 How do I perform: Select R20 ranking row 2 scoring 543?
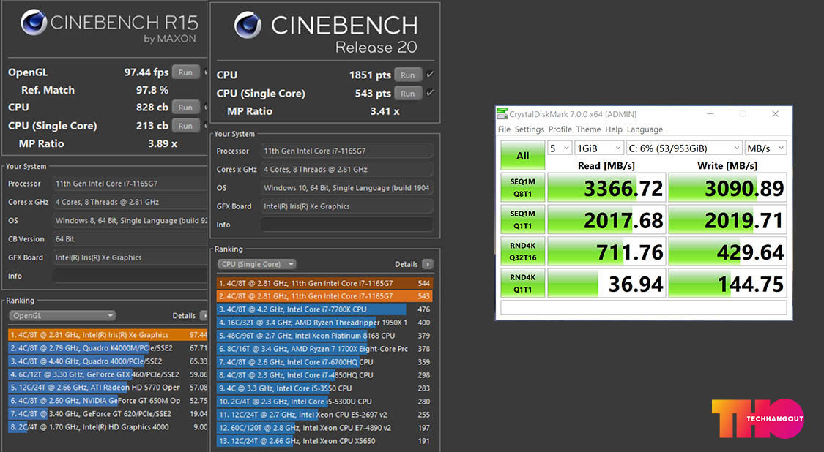[324, 296]
